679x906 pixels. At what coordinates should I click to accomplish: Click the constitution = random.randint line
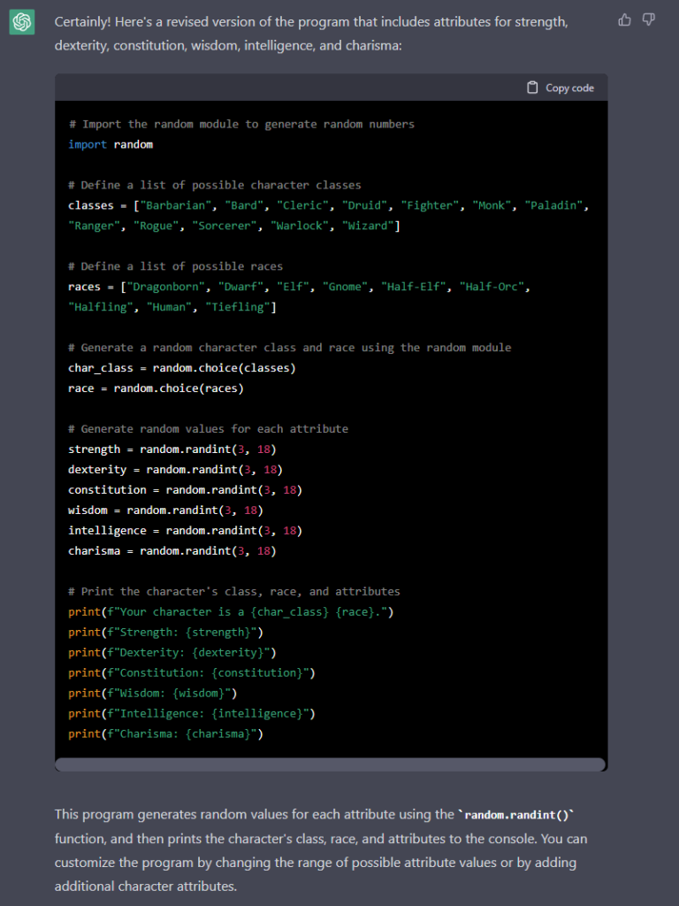pyautogui.click(x=186, y=490)
